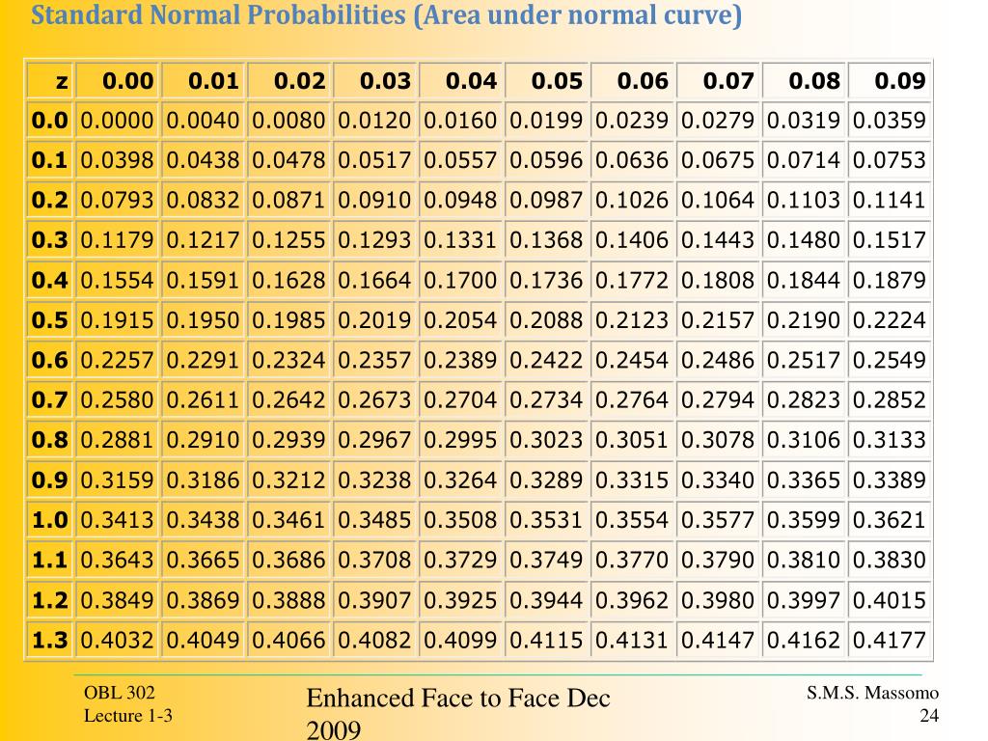Select row label 0.3
The height and width of the screenshot is (741, 988).
tap(50, 240)
